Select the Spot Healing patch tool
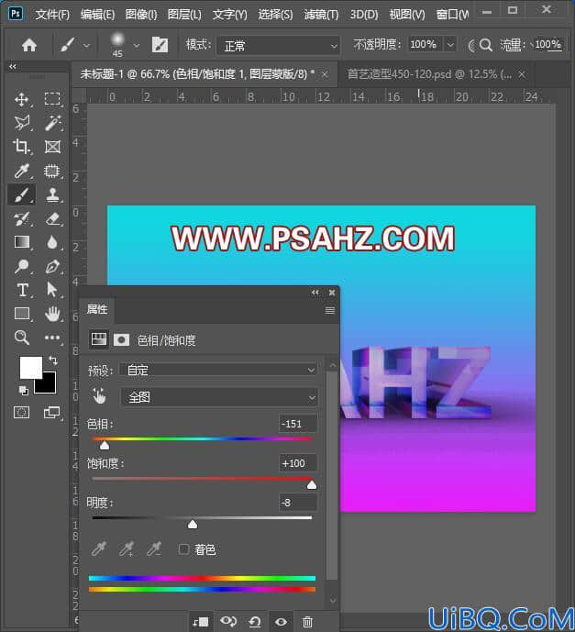Screen dimensions: 575x632 (x=52, y=171)
